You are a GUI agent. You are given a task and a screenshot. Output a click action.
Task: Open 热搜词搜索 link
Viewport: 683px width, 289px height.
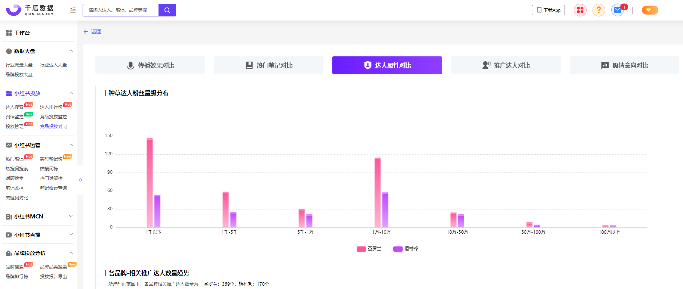17,169
